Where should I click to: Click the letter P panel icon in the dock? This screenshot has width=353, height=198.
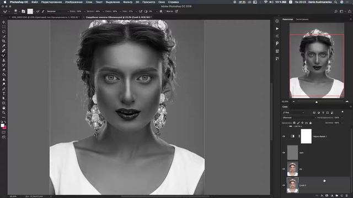[277, 43]
